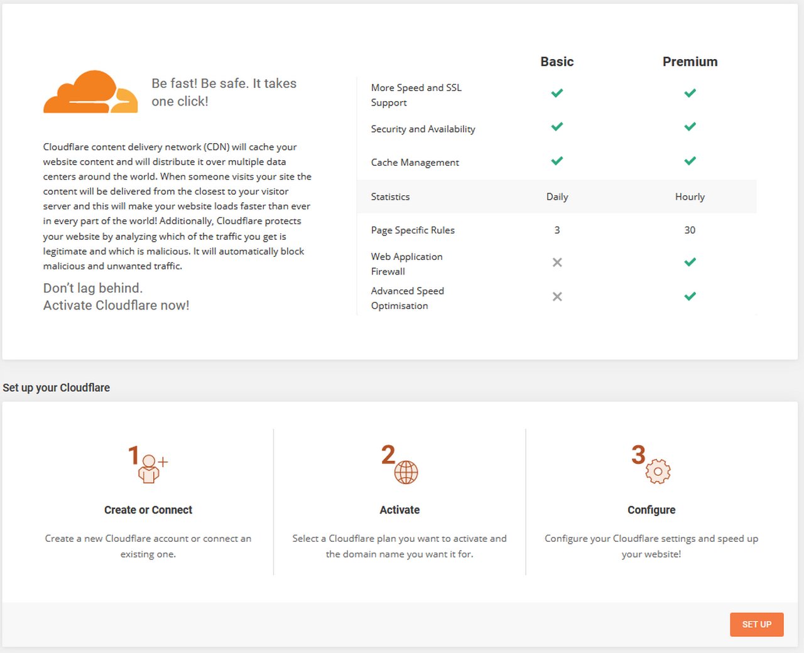The height and width of the screenshot is (653, 804).
Task: Click the Activate Cloudflare now text
Action: (116, 305)
